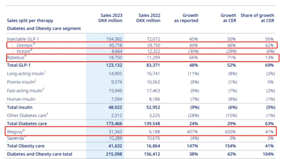The image size is (281, 159).
Task: Select 'Diabetes and Obesity care total' label
Action: 40,154
